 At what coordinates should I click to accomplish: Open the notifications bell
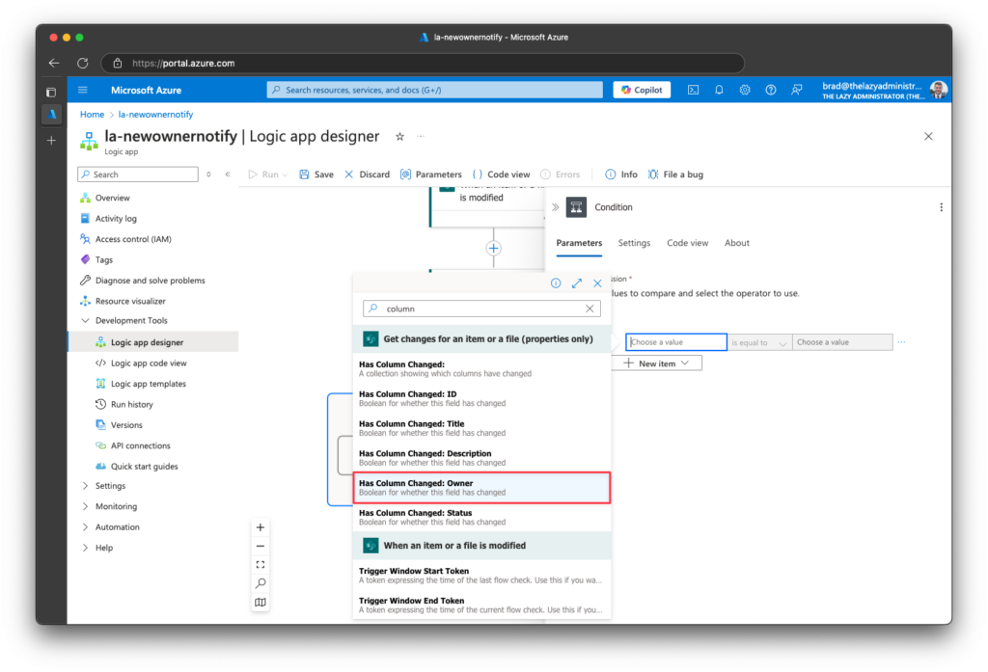tap(719, 90)
